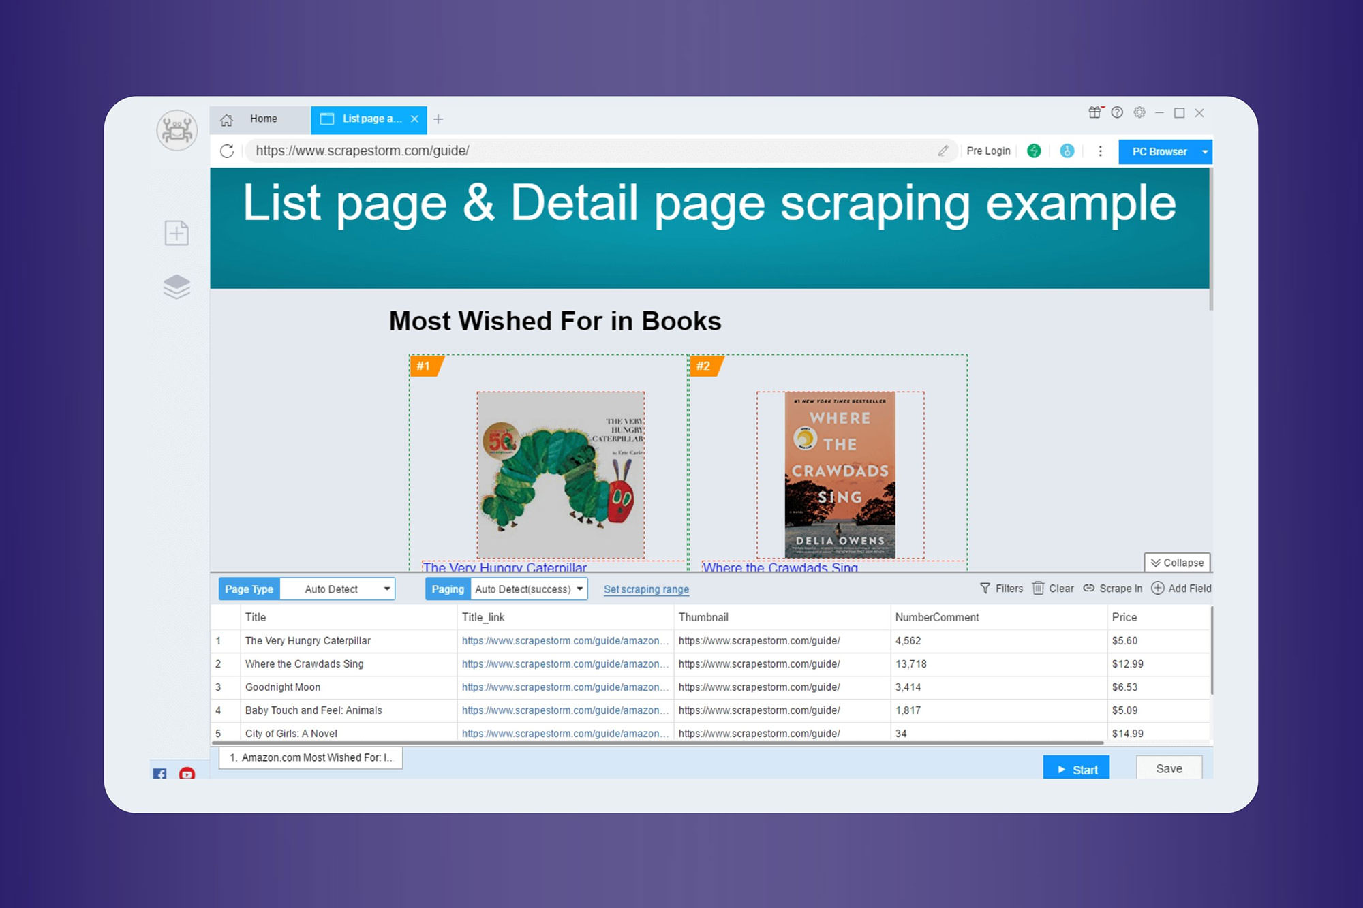
Task: Click the PC Browser button
Action: coord(1159,151)
